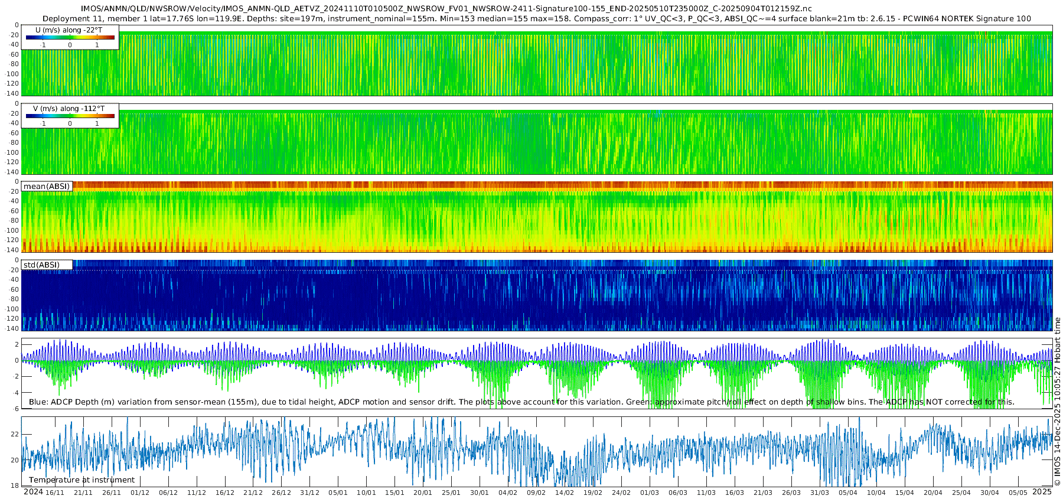Click the 'mean(ABSI)' panel label
Image resolution: width=1063 pixels, height=502 pixels.
pos(47,187)
